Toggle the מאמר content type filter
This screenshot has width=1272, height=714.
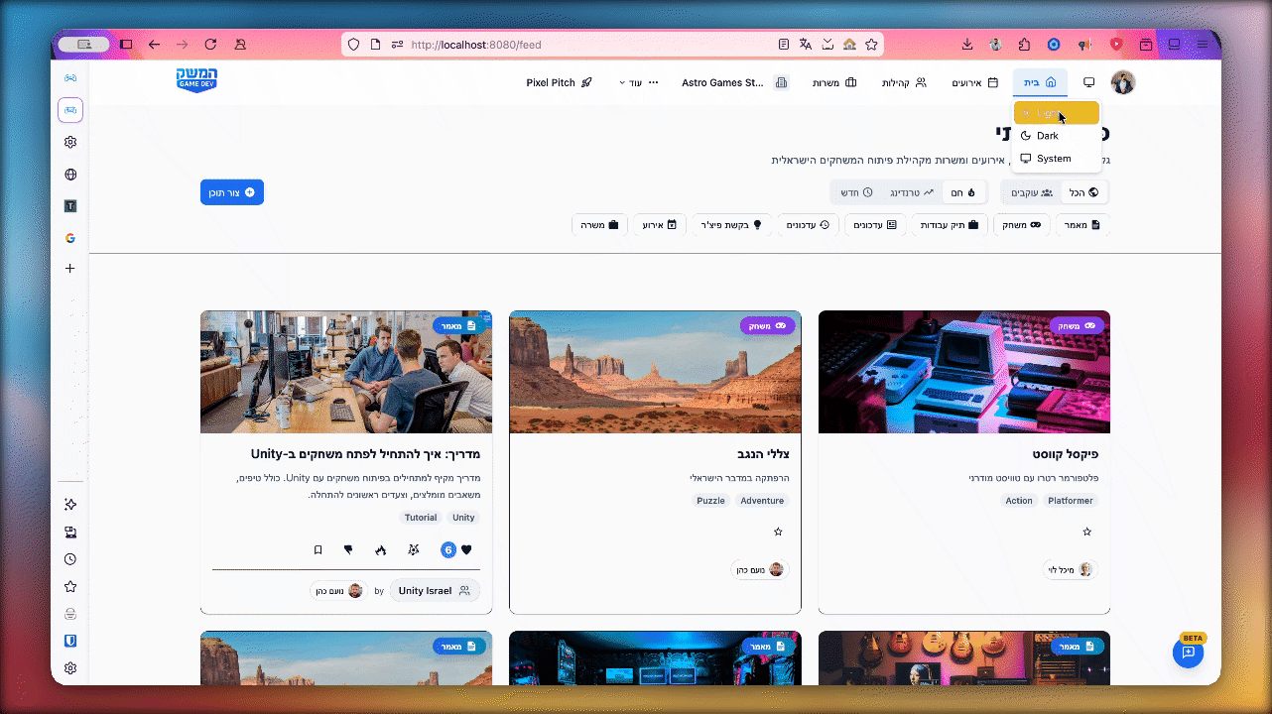click(x=1082, y=225)
